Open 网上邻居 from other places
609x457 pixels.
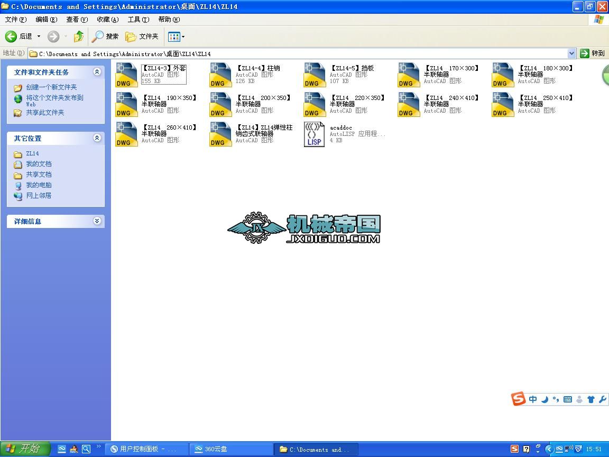[x=39, y=196]
